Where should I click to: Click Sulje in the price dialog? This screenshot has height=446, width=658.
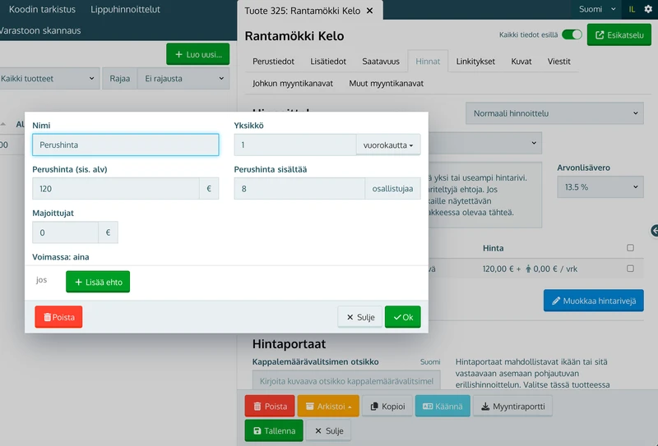[360, 317]
